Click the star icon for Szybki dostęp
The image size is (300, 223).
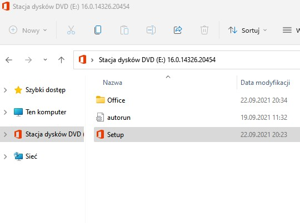[x=18, y=90]
